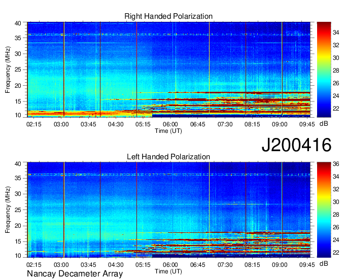Click 06:45 tick under Right Handed plot

pos(197,124)
